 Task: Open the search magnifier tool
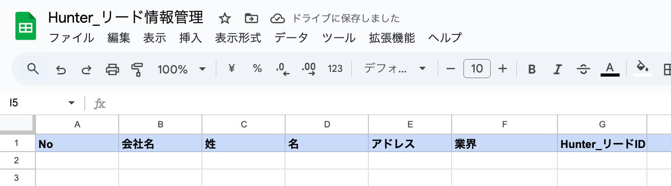33,68
